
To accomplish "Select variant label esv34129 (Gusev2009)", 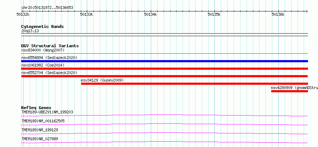I will (x=102, y=80).
